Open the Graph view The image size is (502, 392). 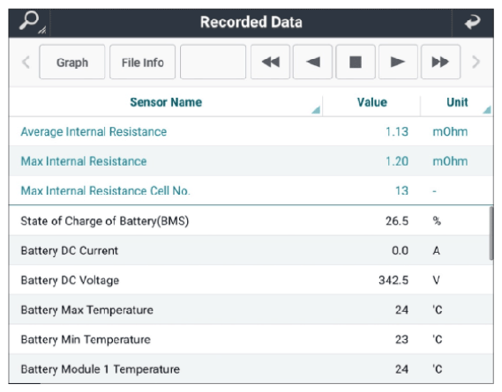point(72,62)
